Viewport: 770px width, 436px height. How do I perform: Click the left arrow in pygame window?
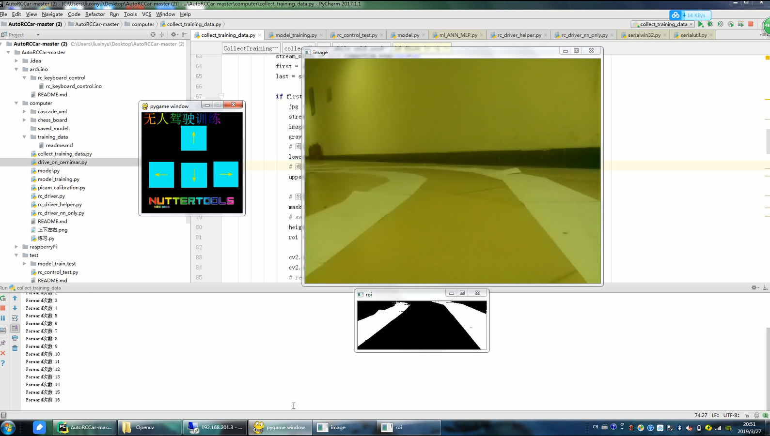pos(161,175)
